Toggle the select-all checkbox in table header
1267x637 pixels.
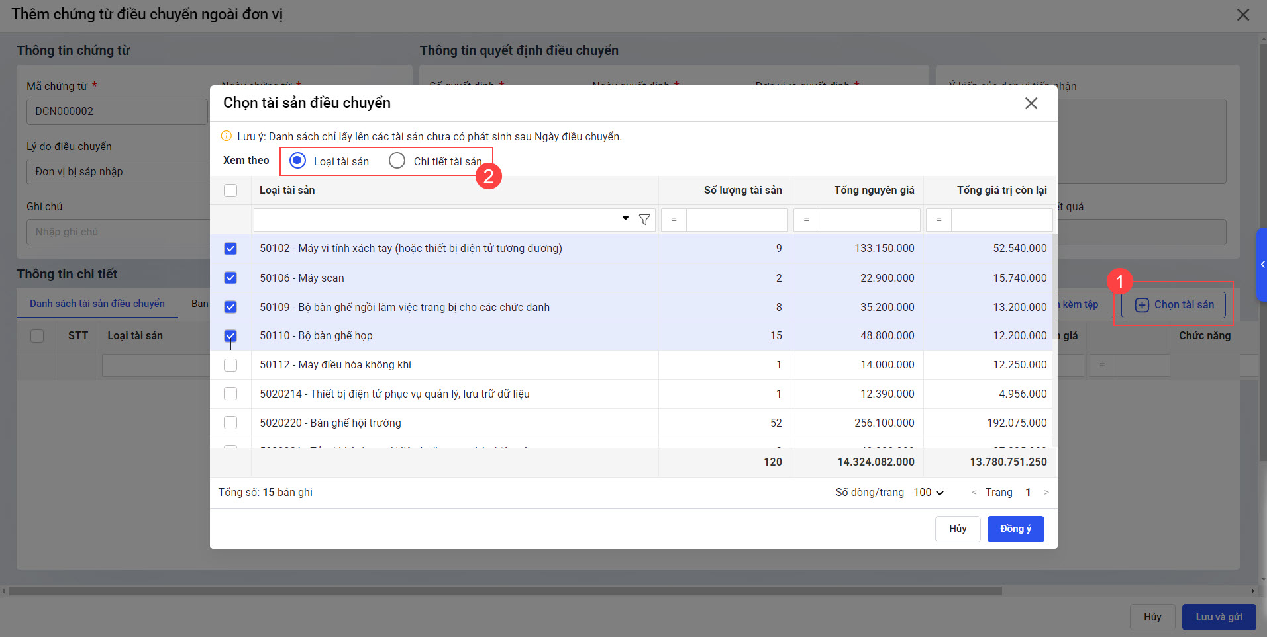(x=230, y=191)
